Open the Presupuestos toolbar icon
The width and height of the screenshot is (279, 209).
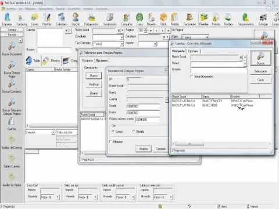[91, 19]
